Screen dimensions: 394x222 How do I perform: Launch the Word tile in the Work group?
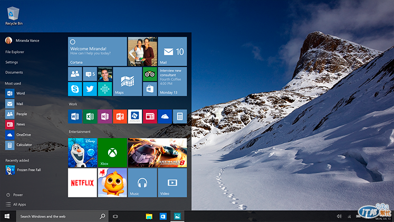75,116
